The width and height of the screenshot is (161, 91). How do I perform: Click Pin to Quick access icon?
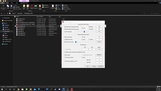[3, 6]
